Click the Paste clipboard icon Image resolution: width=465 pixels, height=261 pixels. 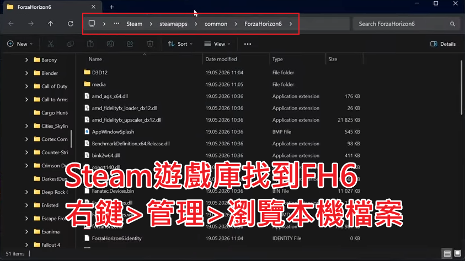tap(90, 44)
